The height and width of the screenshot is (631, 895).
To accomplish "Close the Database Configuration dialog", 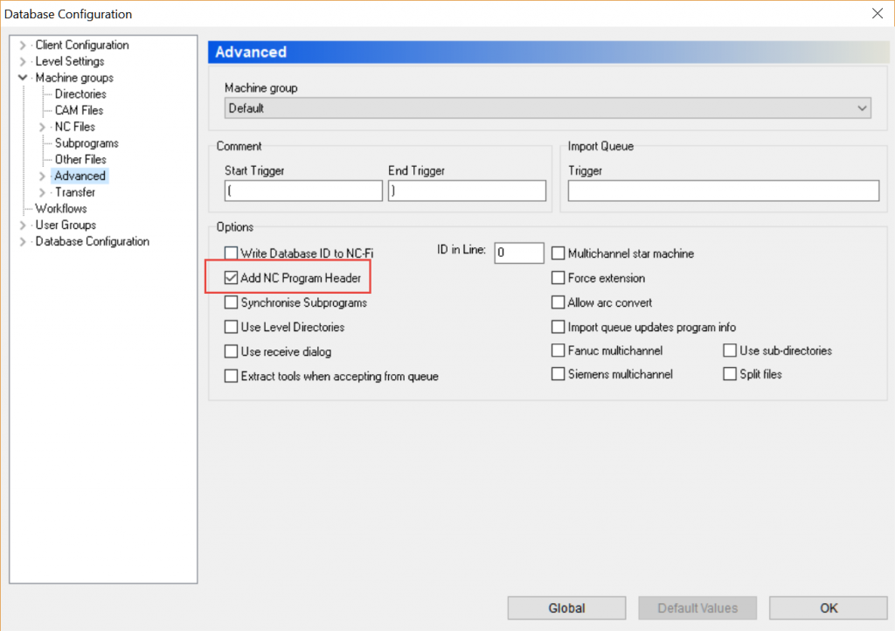I will [878, 14].
